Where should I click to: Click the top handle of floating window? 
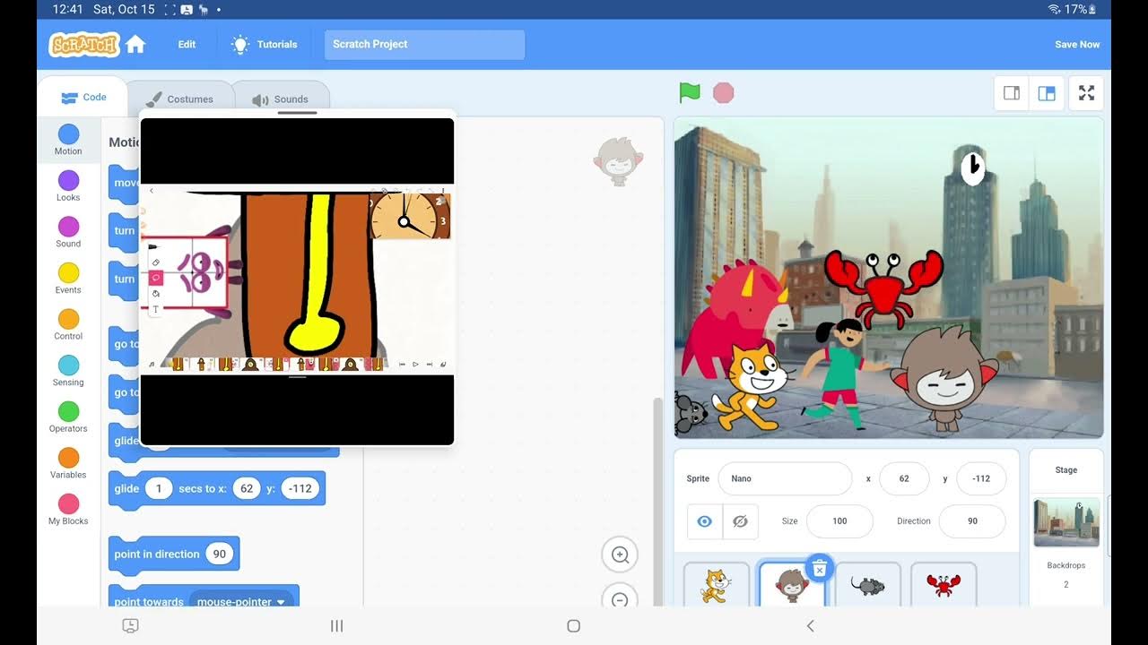pyautogui.click(x=297, y=113)
